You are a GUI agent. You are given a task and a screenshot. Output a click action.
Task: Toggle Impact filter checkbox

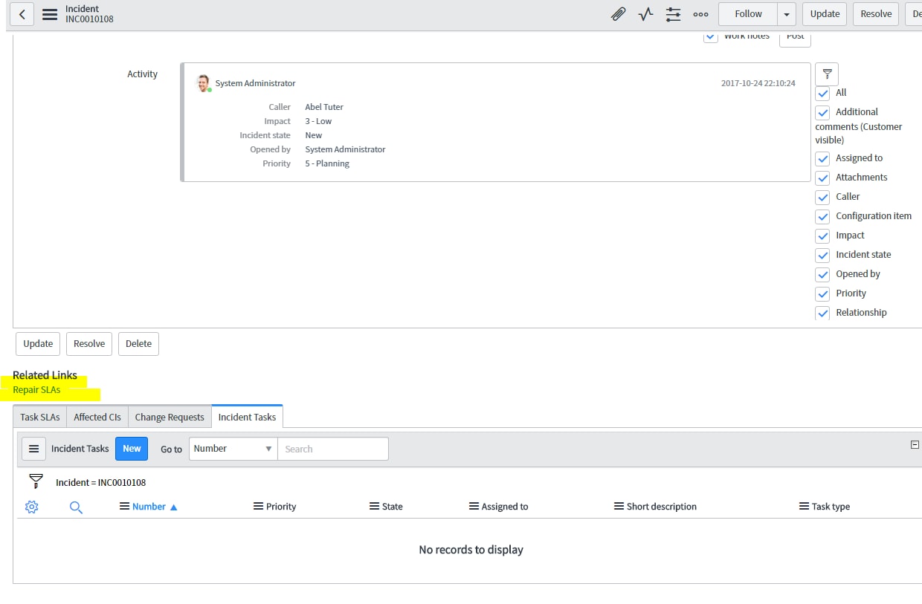(x=822, y=236)
